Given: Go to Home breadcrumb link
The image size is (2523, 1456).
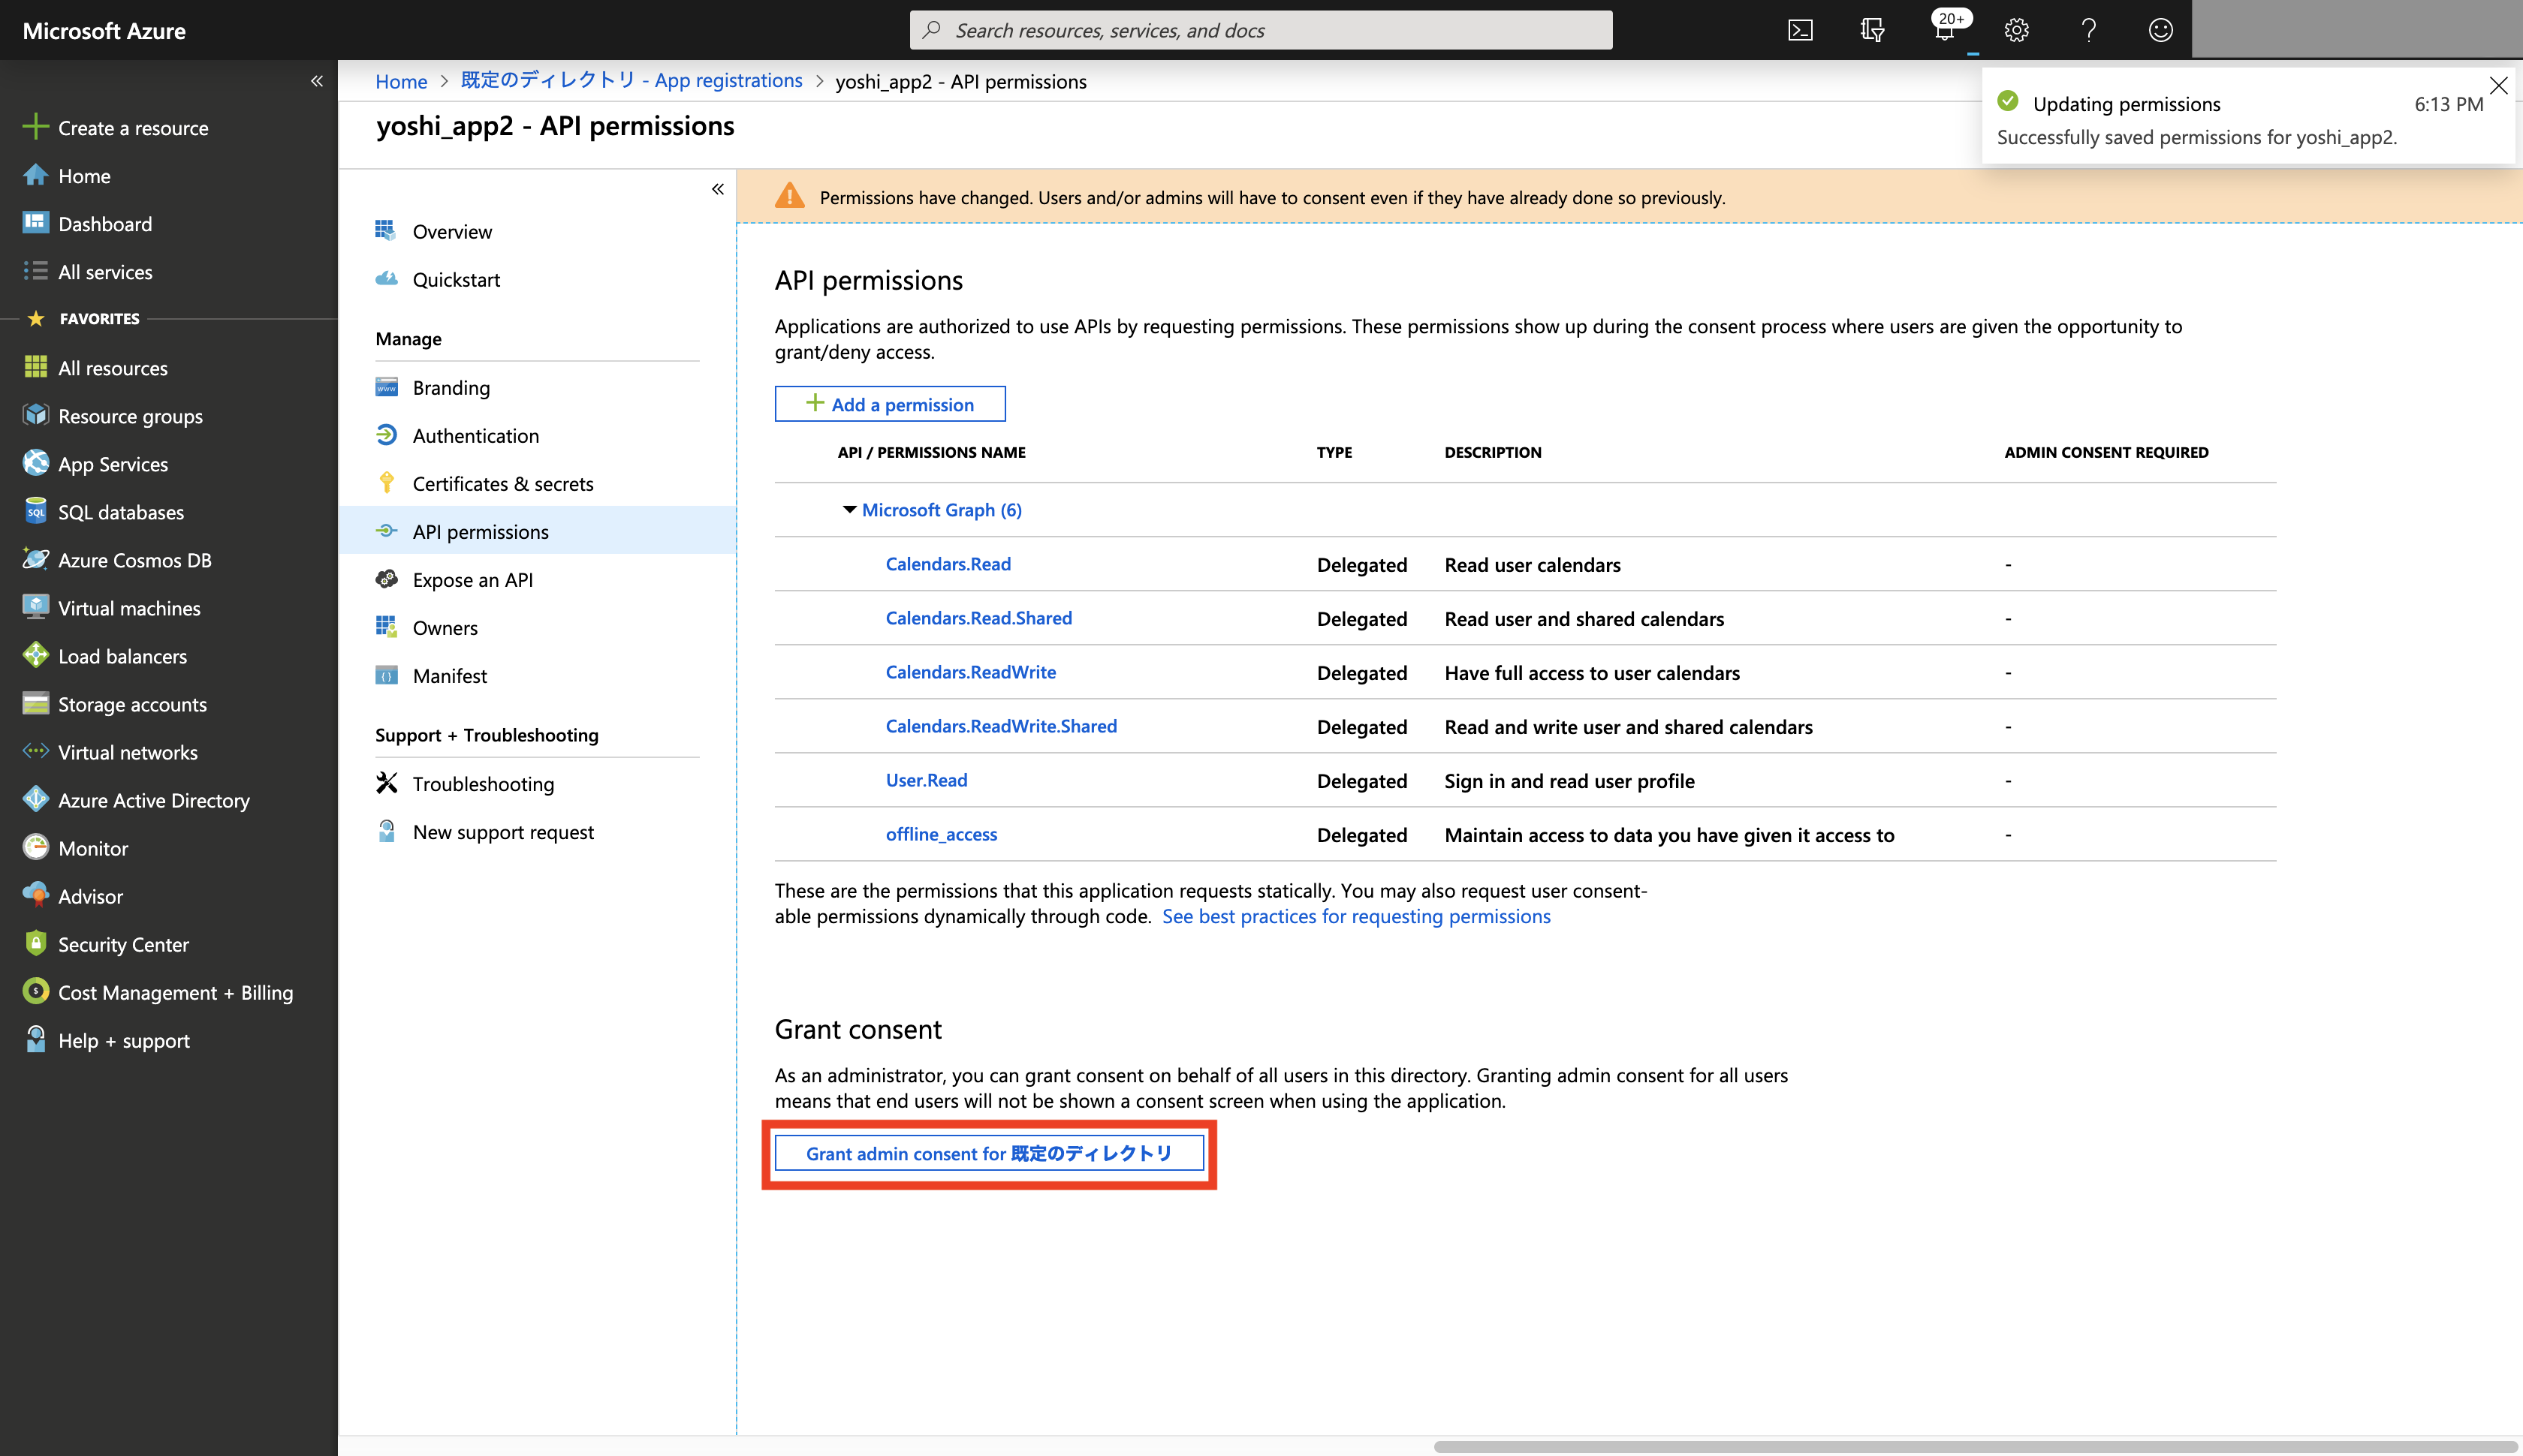Looking at the screenshot, I should pos(401,81).
